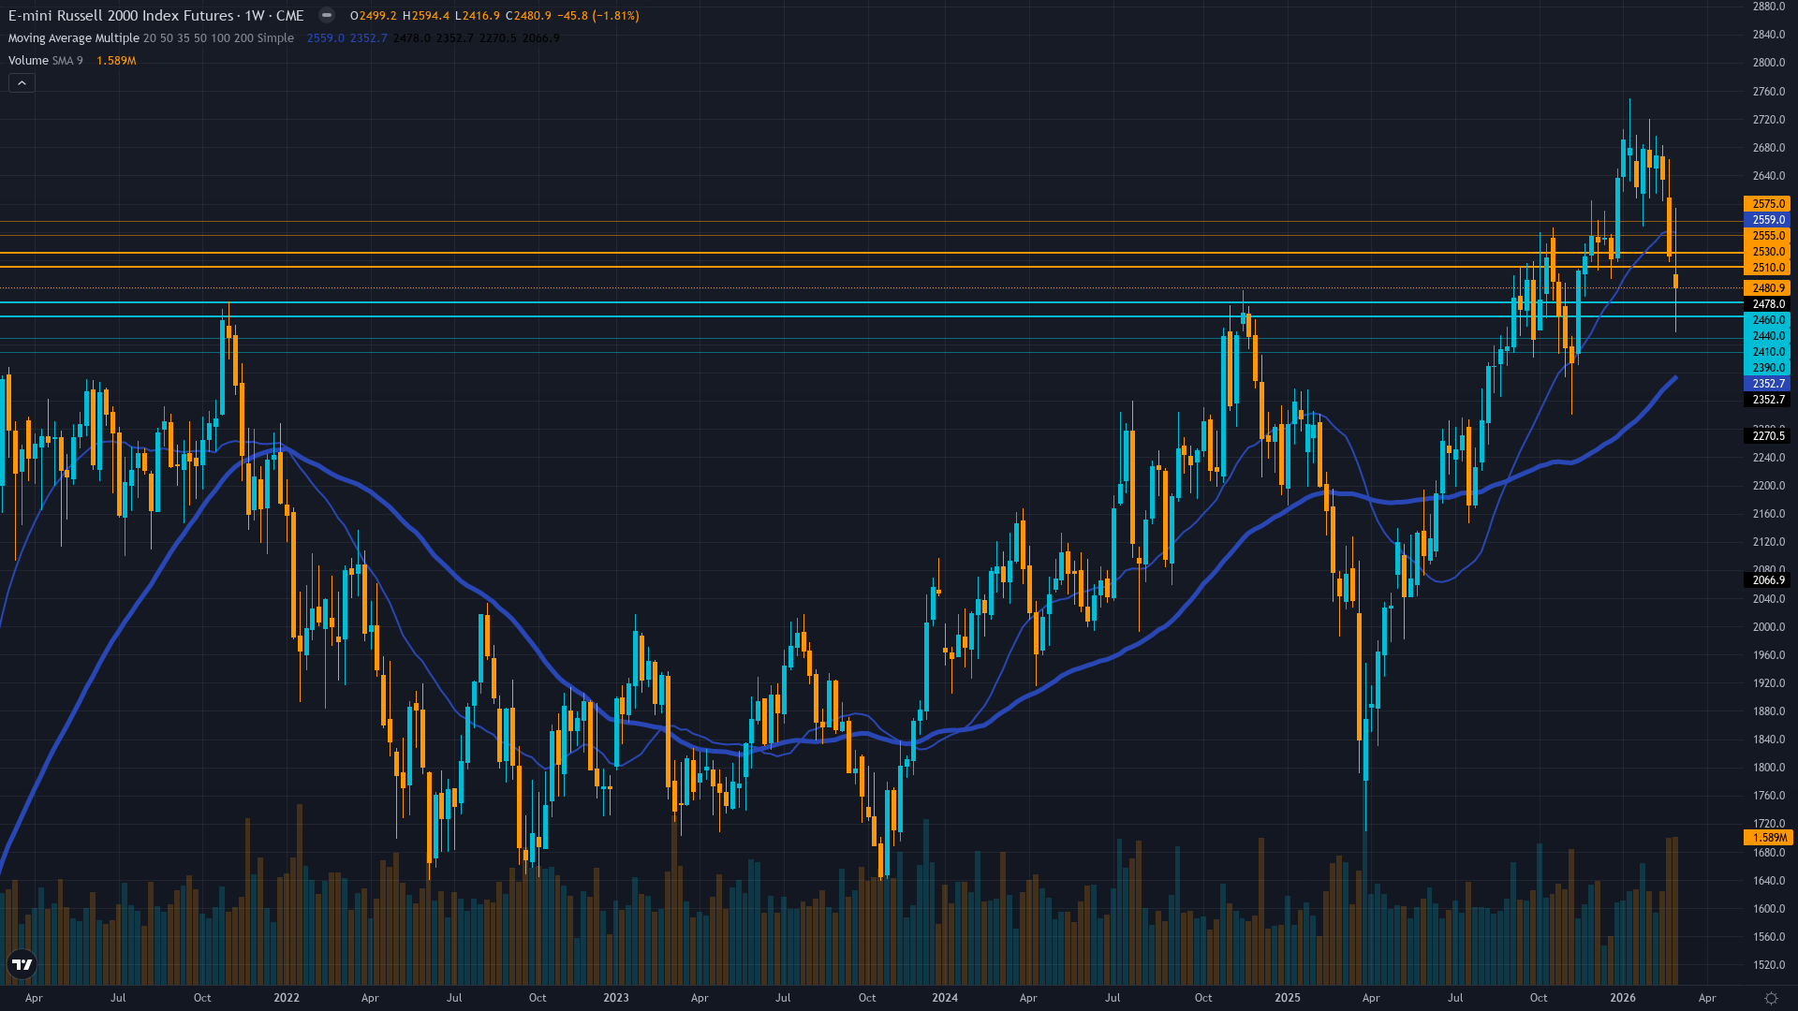This screenshot has height=1011, width=1798.
Task: Click the black 2478.0 value in MA legend
Action: tap(412, 38)
